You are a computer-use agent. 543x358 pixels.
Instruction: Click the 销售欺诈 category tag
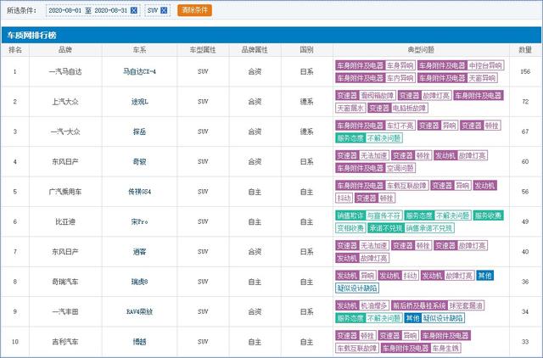350,215
